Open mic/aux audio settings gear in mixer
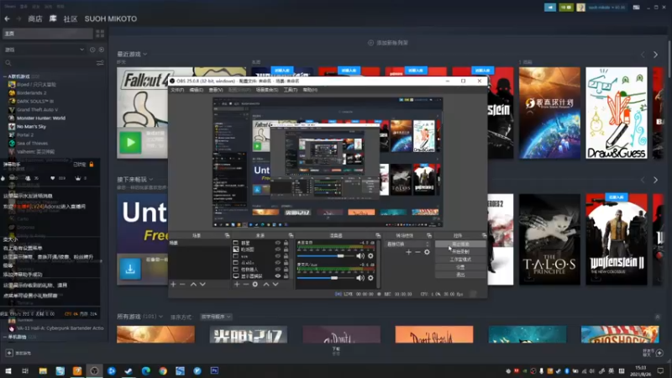672x378 pixels. coord(370,278)
